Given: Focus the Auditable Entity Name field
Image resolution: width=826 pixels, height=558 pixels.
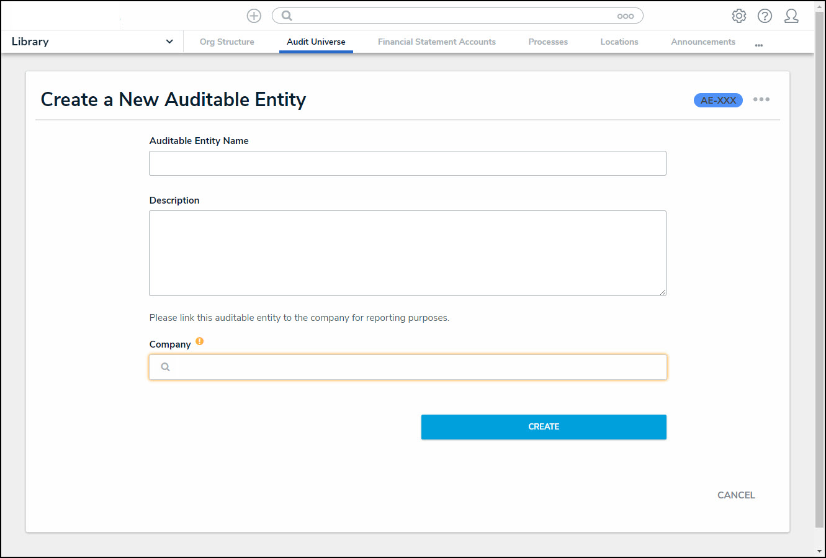Looking at the screenshot, I should point(408,163).
